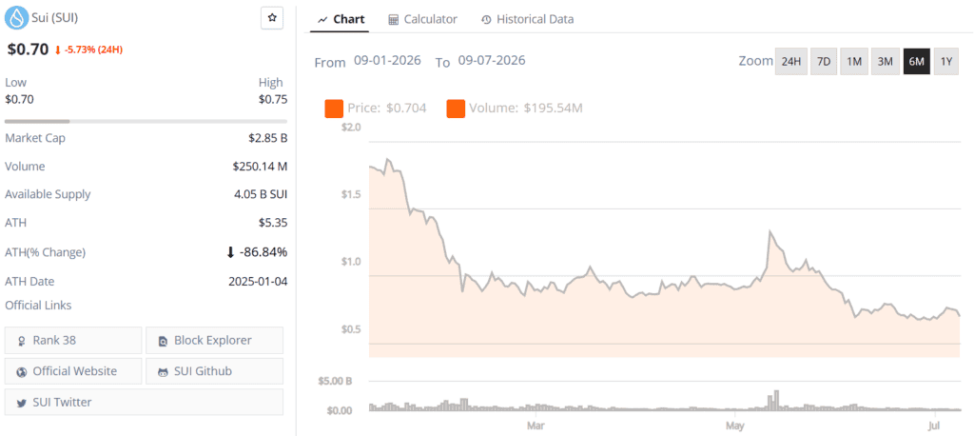Click the Block Explorer document-search icon
The image size is (974, 436).
[x=164, y=341]
